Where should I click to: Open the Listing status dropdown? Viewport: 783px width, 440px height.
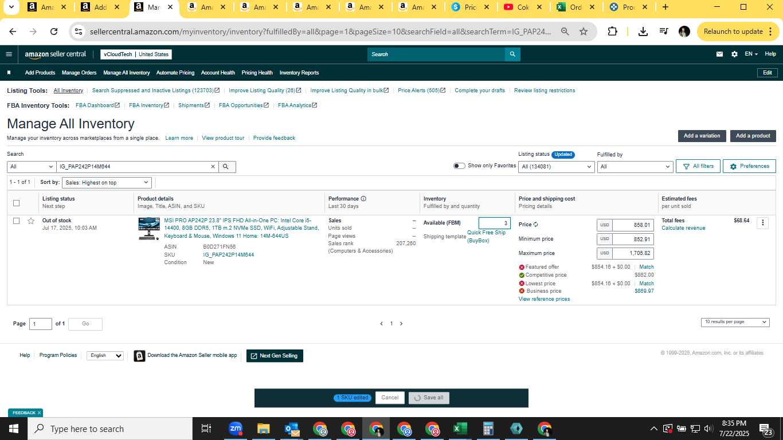556,167
